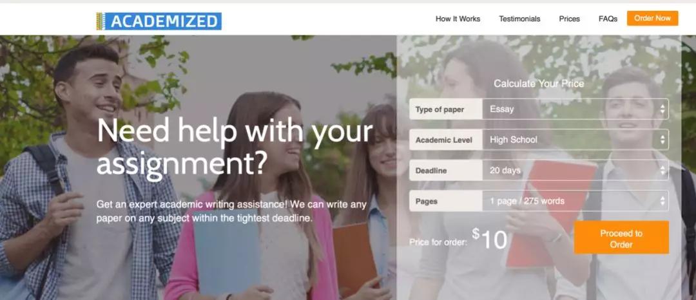Viewport: 696px width, 300px height.
Task: Click the Calculate Your Price heading
Action: tap(539, 84)
